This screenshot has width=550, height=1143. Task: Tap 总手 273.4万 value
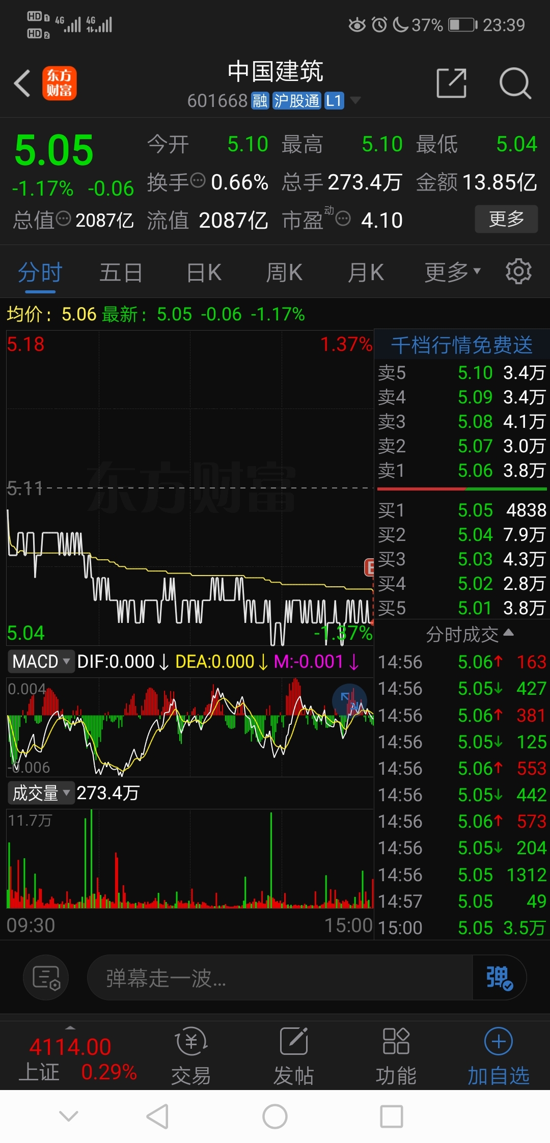365,182
